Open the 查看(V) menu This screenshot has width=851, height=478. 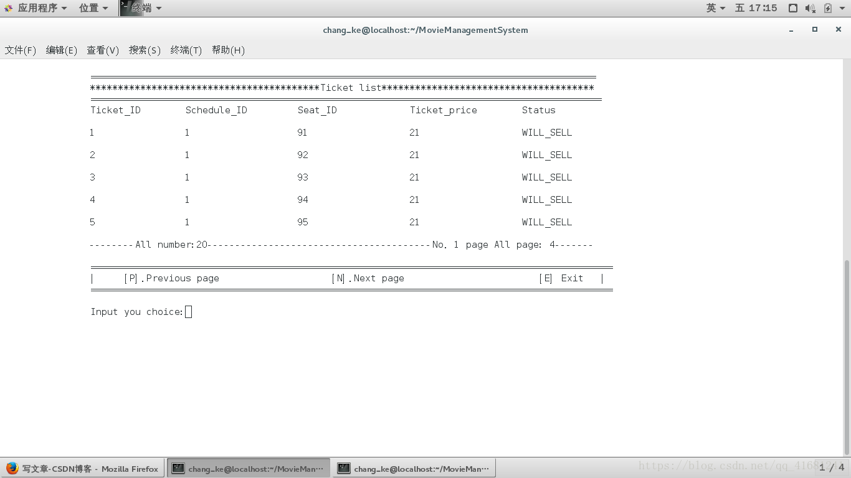pos(103,50)
